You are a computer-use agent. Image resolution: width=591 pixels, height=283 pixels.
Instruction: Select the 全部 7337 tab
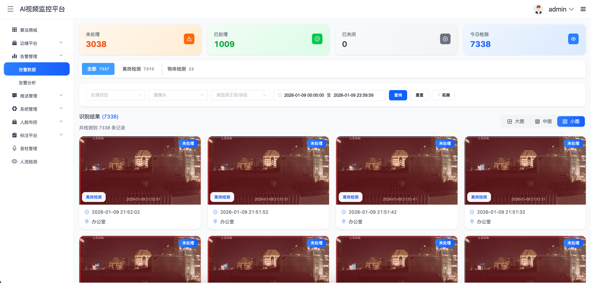coord(98,69)
